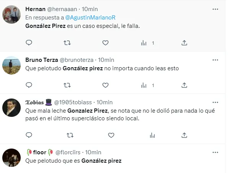This screenshot has height=173, width=232.
Task: Reply to Tobias's tweet
Action: tap(29, 135)
